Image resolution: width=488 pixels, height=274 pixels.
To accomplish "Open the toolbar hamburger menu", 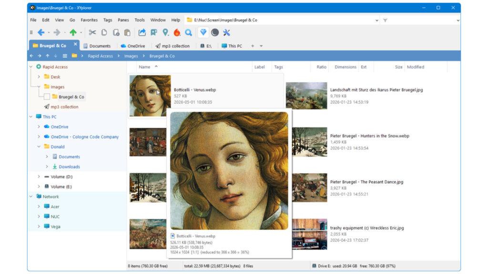I will pos(31,32).
